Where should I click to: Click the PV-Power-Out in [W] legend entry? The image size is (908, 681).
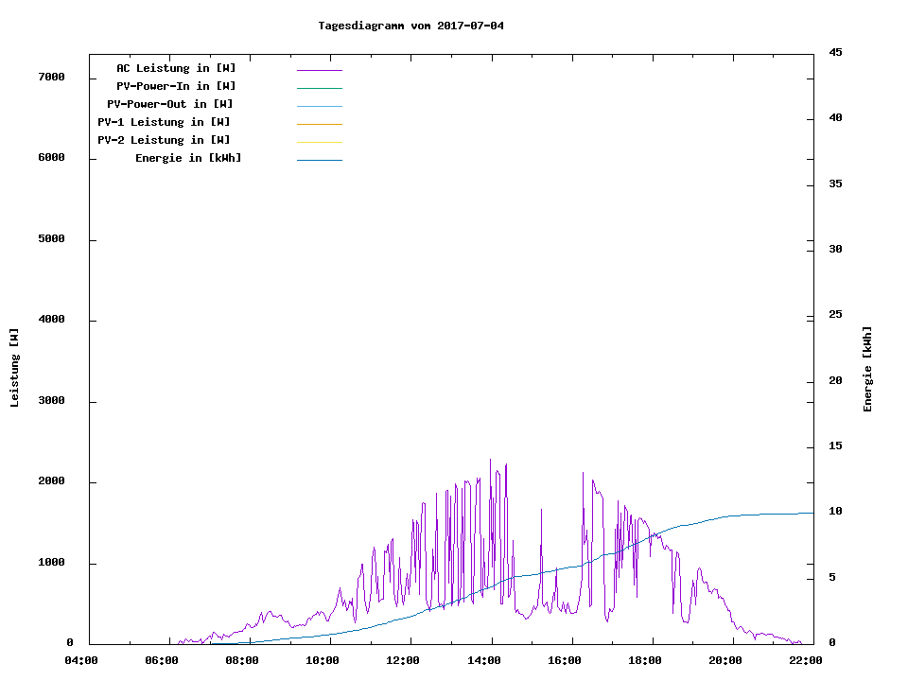(x=170, y=104)
